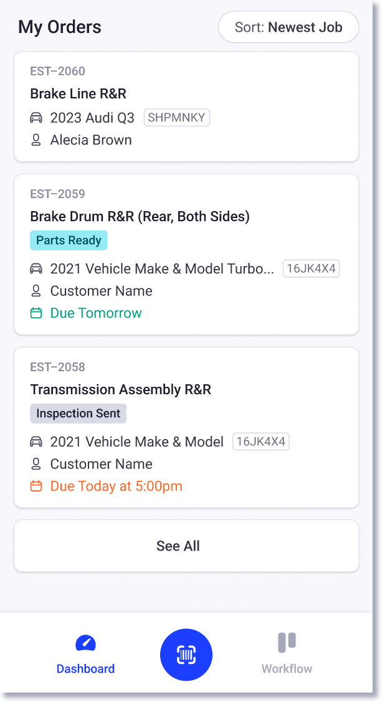
Task: Click the person icon beside Alecia Brown
Action: tap(37, 140)
